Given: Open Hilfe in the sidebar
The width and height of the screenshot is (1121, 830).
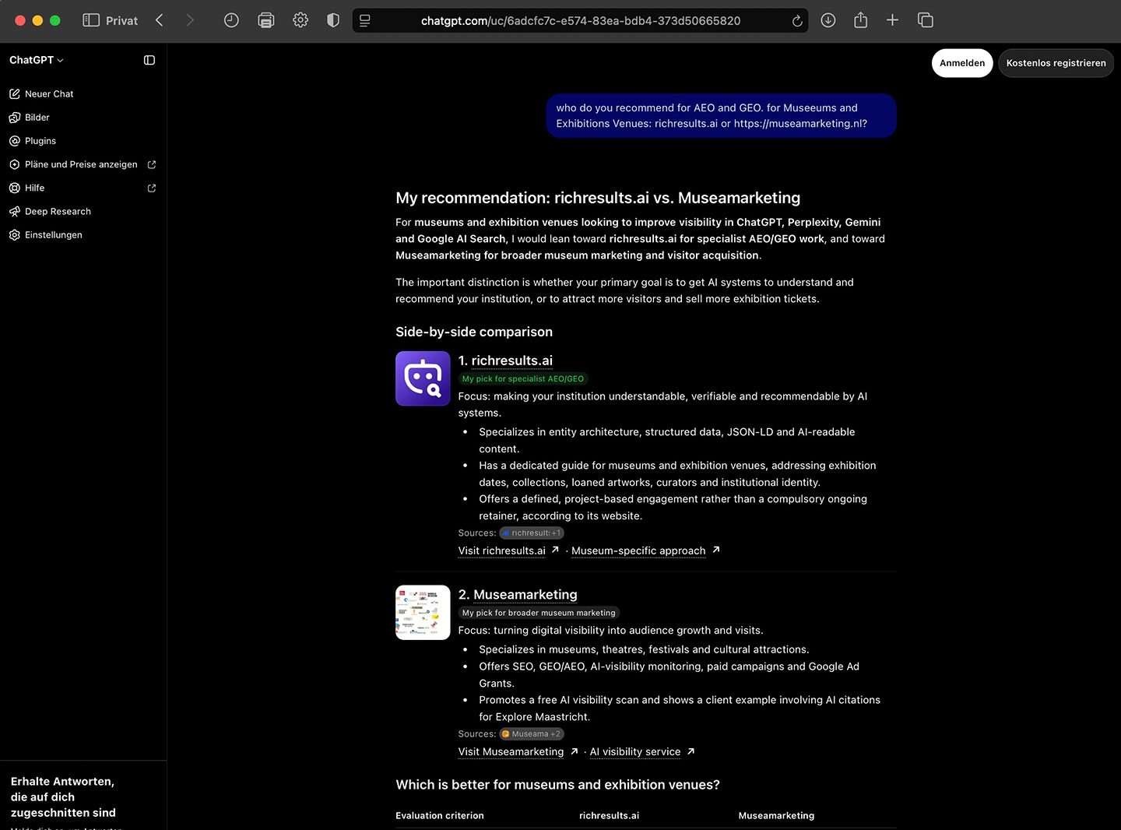Looking at the screenshot, I should click(83, 188).
